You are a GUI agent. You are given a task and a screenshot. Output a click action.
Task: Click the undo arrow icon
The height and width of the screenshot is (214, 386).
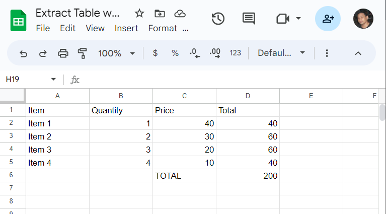[x=23, y=53]
